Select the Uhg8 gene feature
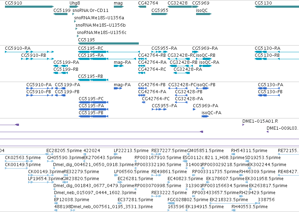The width and height of the screenshot is (299, 212). pyautogui.click(x=74, y=7)
